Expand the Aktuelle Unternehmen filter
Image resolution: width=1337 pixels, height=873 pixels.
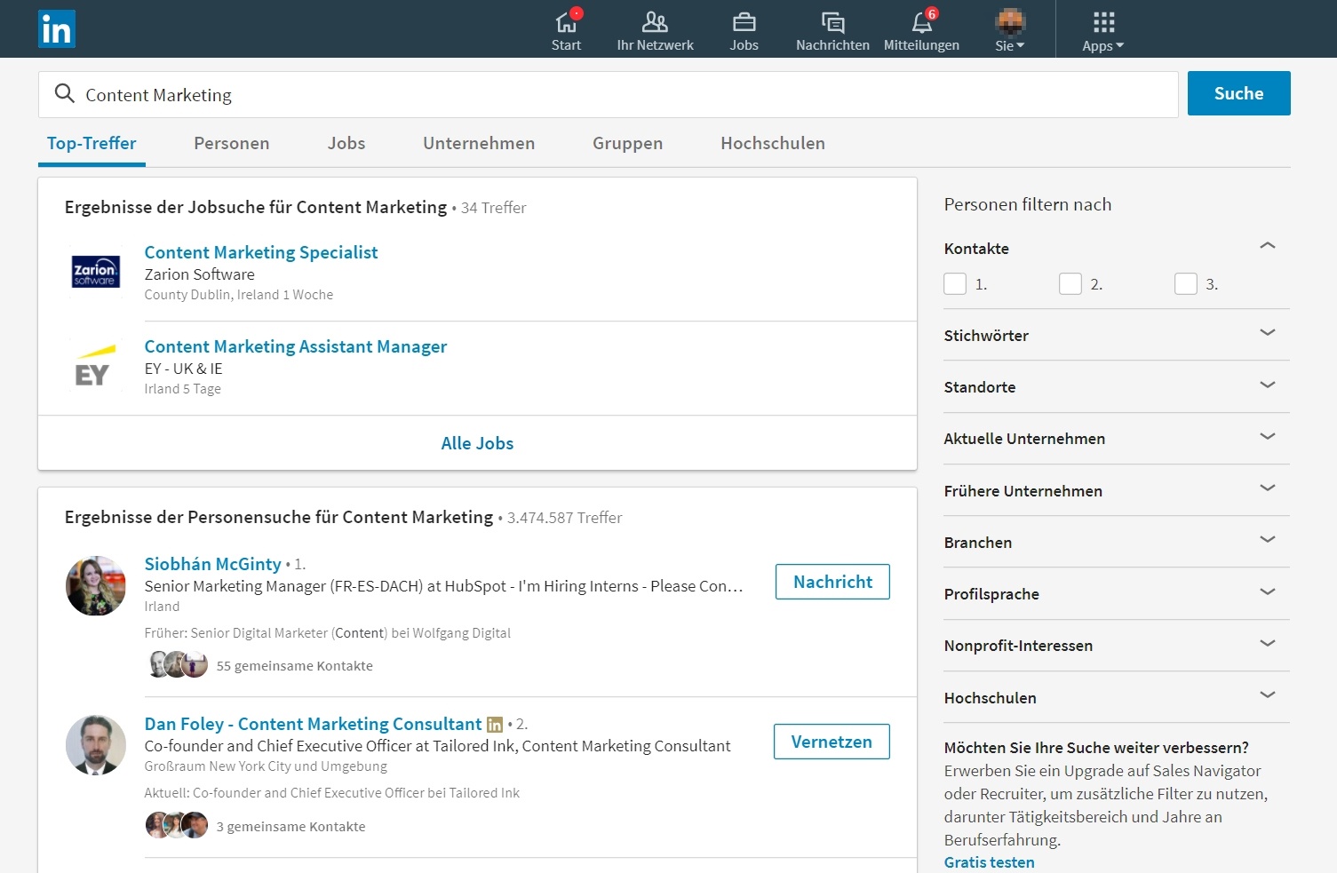click(1268, 437)
